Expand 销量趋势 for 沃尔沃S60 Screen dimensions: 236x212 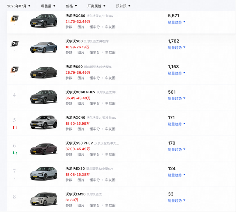coord(177,48)
